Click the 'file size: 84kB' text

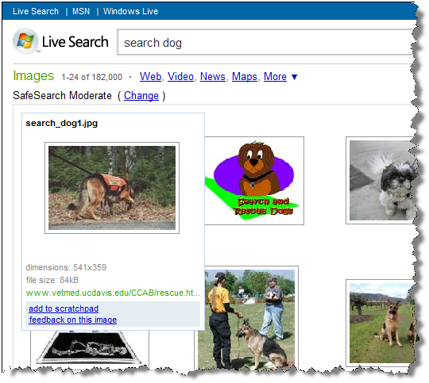tap(52, 280)
